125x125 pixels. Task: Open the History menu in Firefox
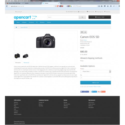15,1
